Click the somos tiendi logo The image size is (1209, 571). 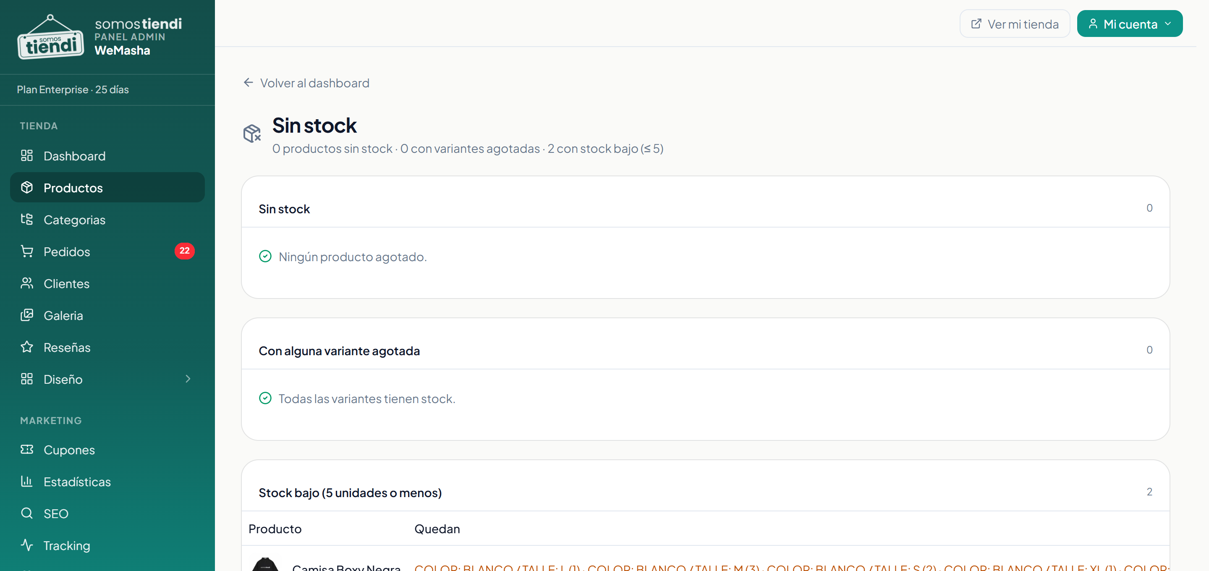click(51, 37)
